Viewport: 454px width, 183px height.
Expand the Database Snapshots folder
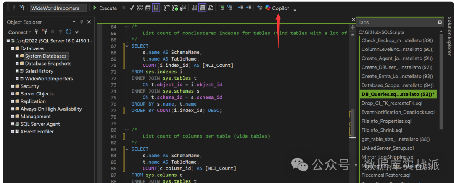[x=17, y=64]
